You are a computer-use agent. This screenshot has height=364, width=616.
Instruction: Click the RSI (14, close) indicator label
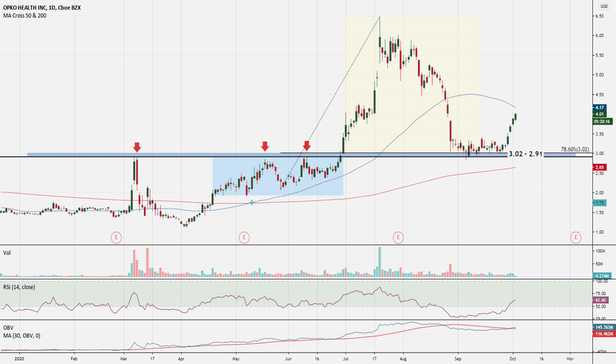(x=19, y=287)
